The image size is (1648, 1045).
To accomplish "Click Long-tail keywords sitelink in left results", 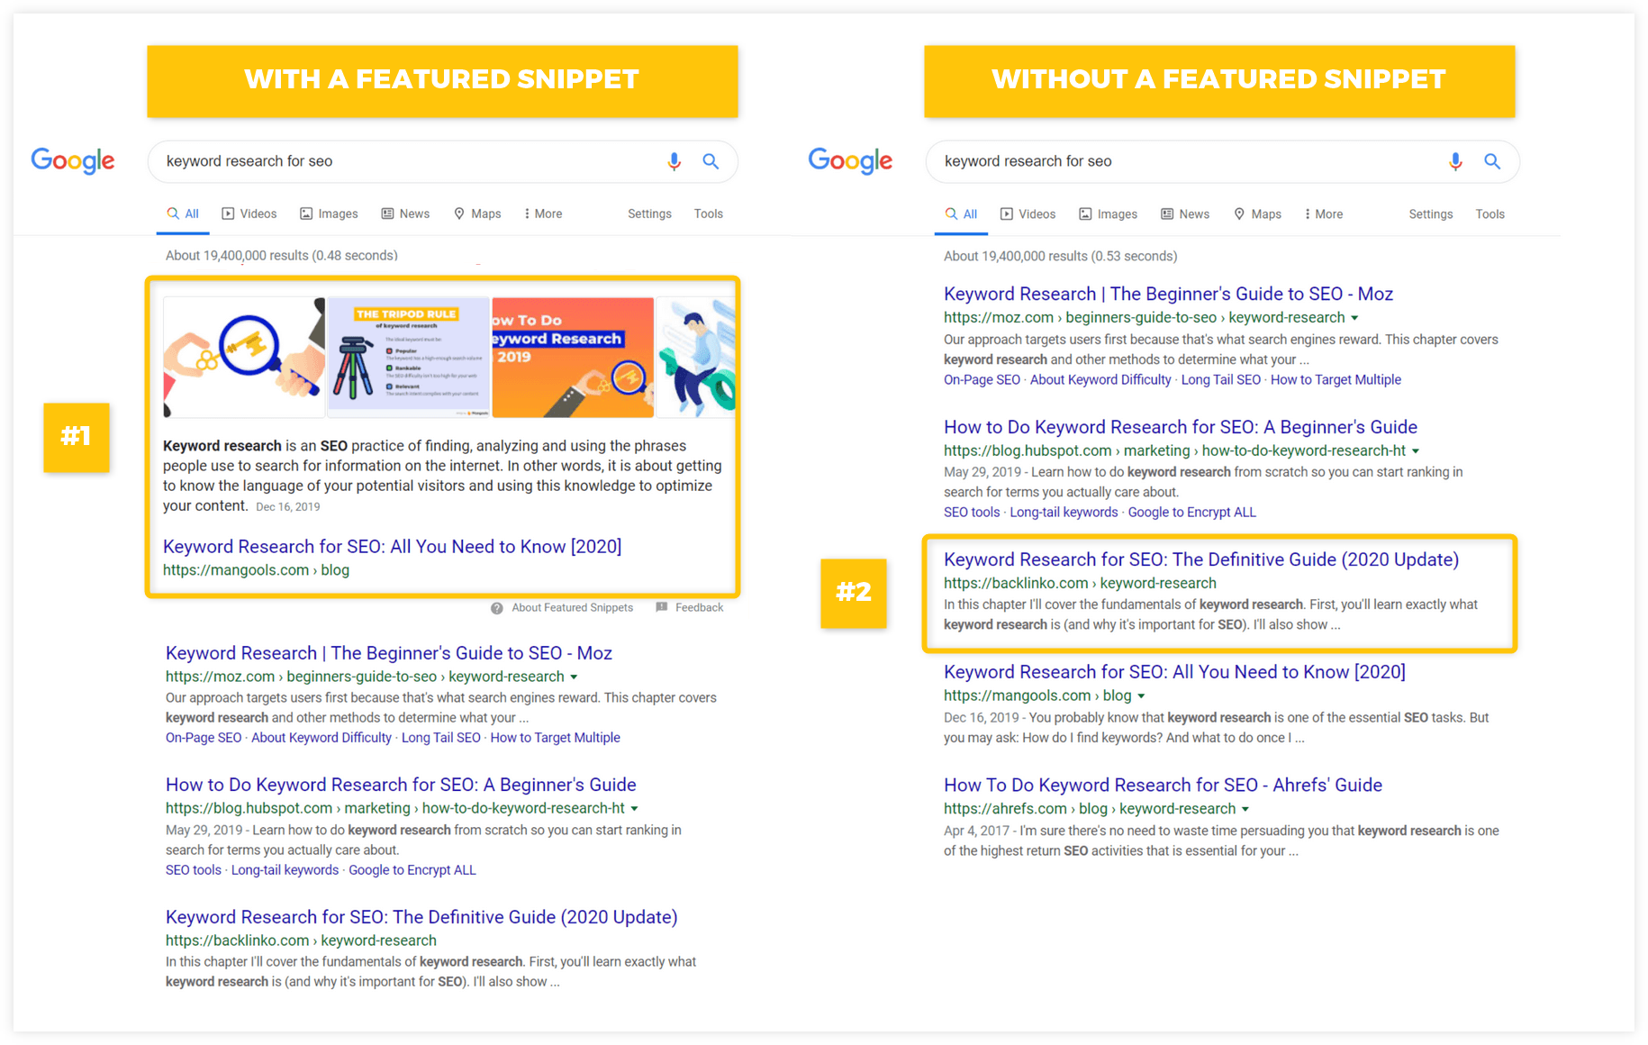I will (285, 870).
